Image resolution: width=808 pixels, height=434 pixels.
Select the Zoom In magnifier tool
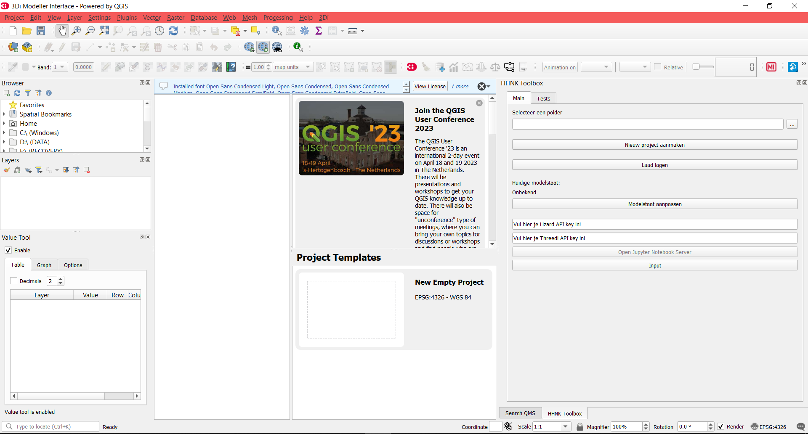76,31
